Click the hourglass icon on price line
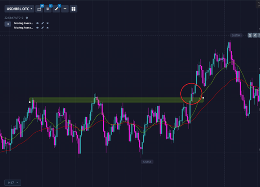 point(250,35)
